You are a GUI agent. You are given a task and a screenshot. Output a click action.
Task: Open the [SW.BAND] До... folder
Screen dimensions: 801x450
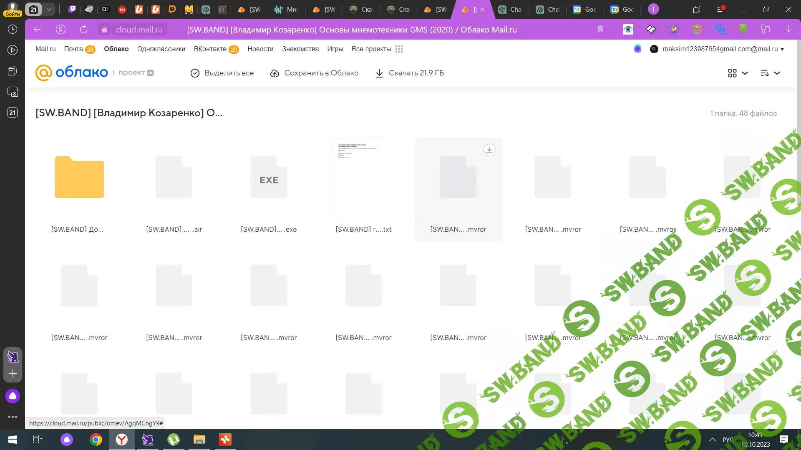tap(79, 177)
